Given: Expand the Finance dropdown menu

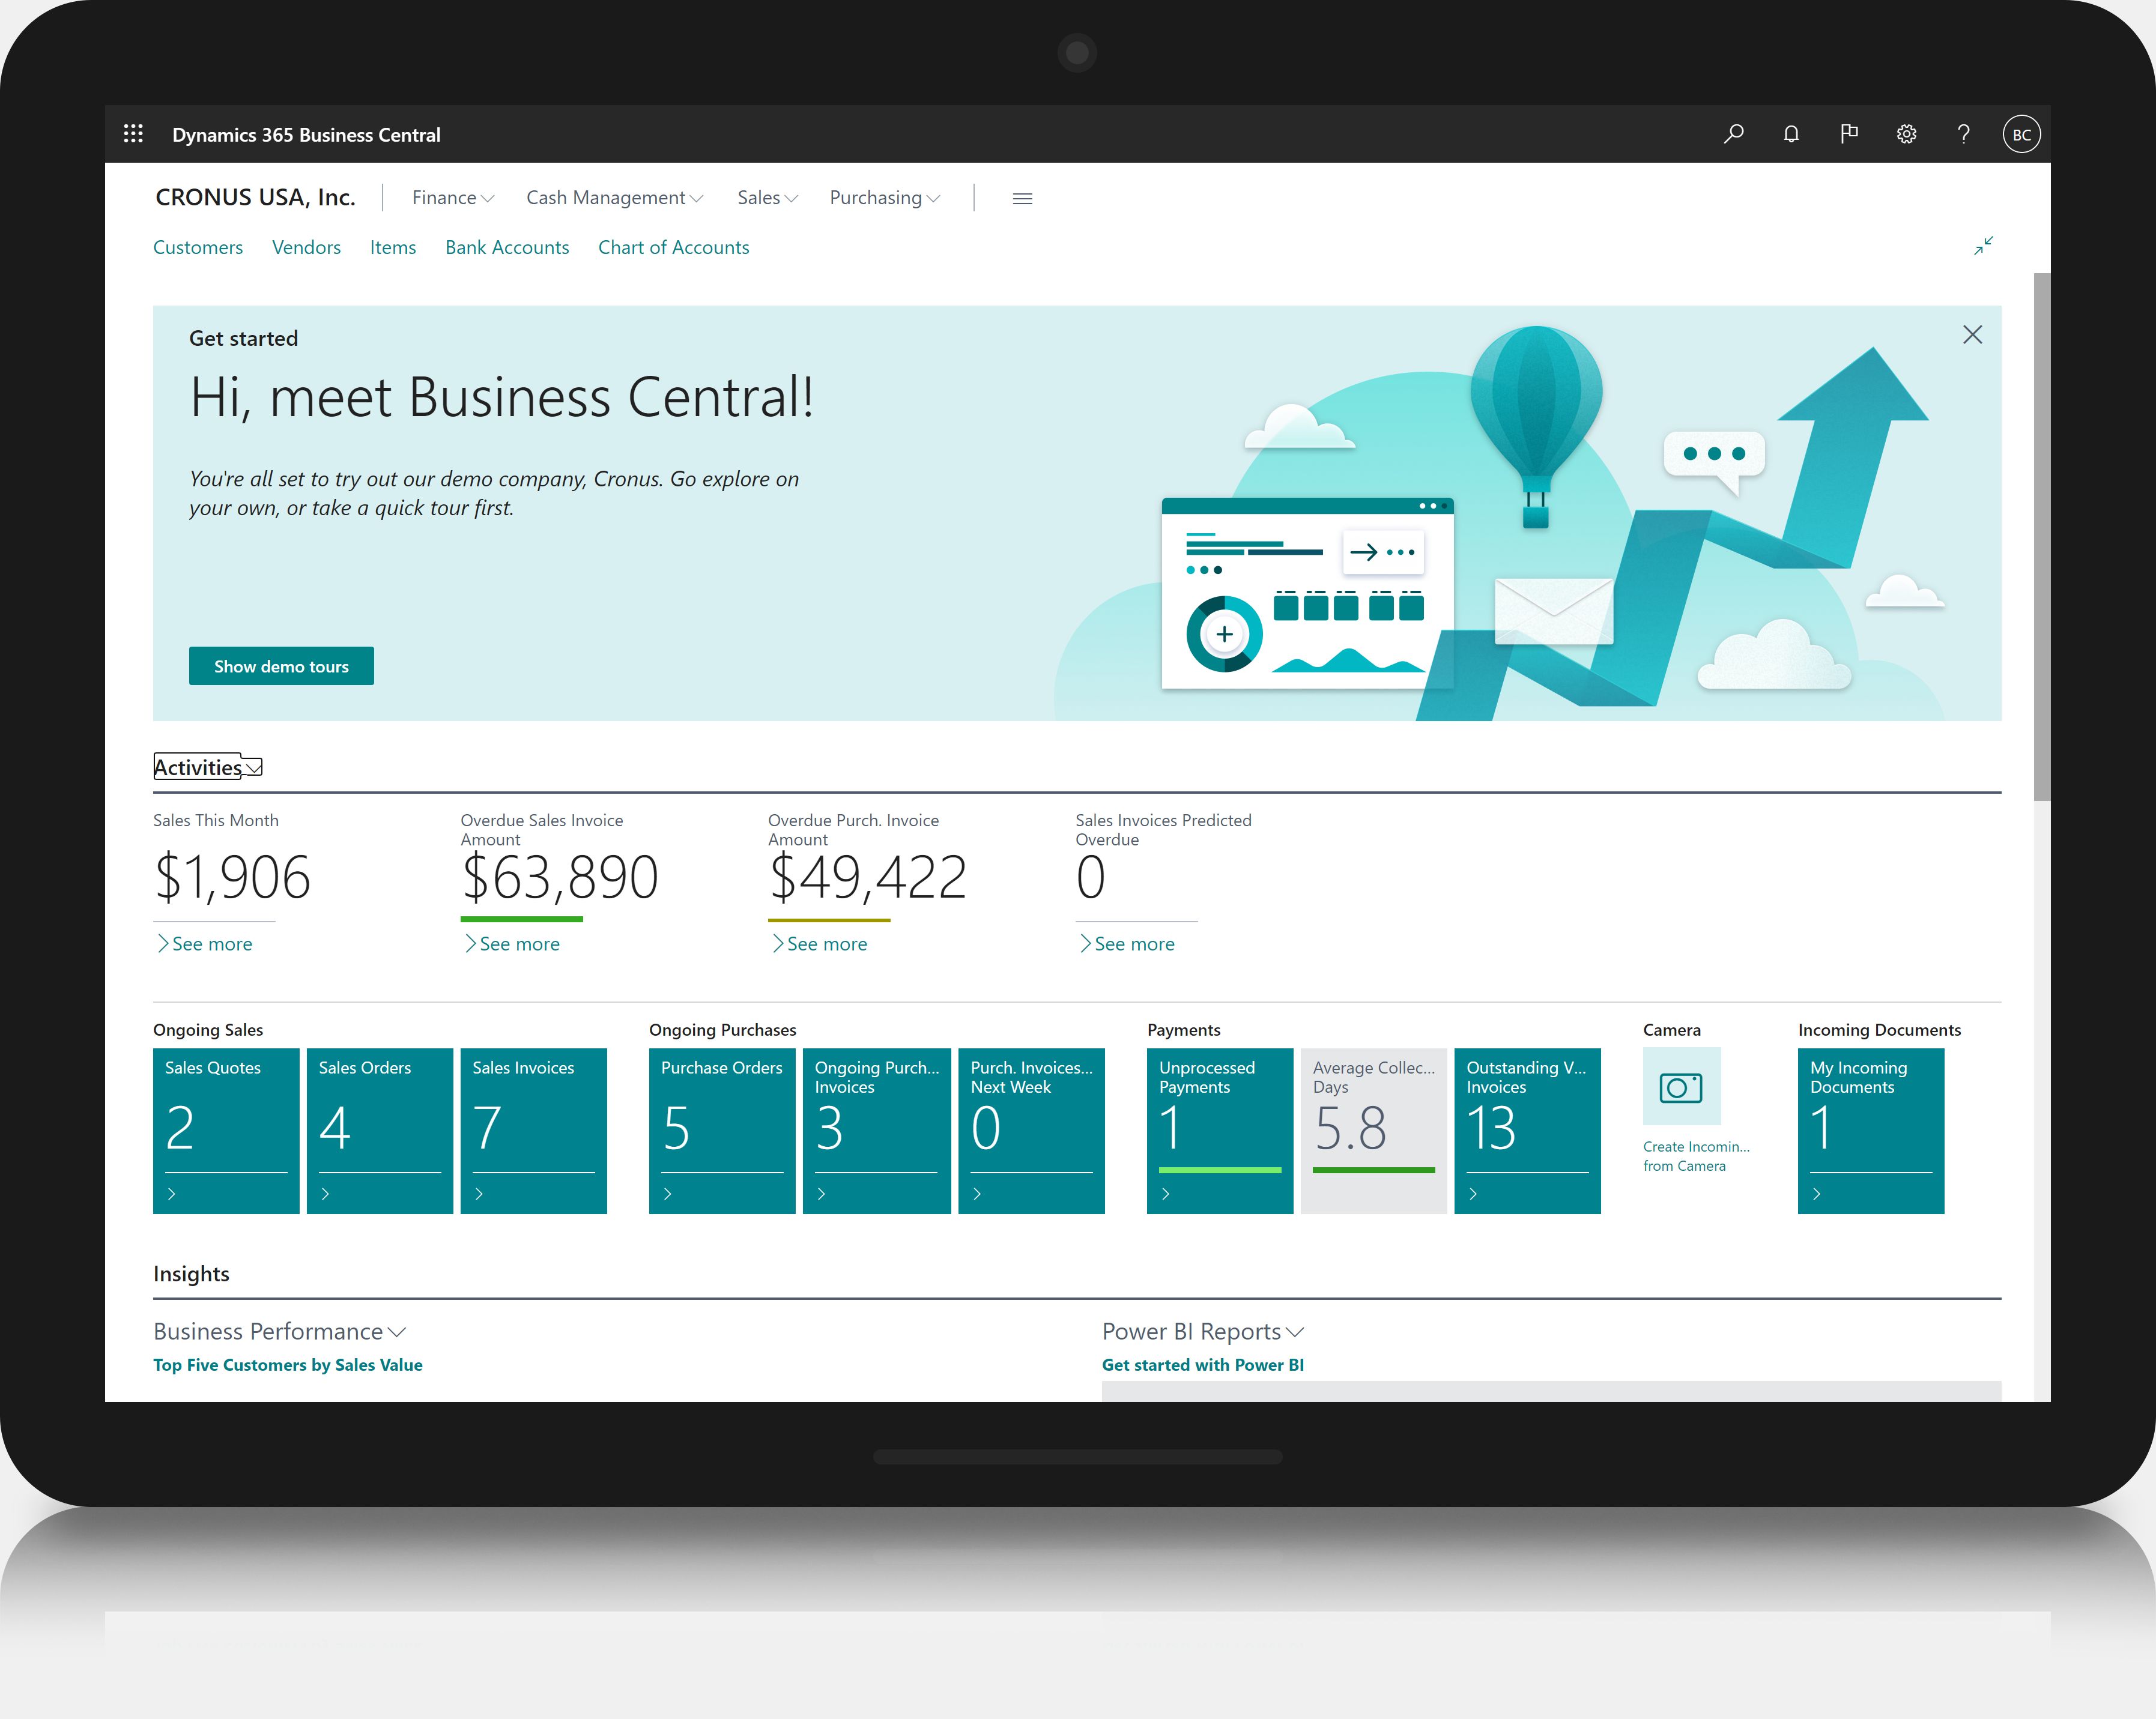Looking at the screenshot, I should tap(453, 198).
